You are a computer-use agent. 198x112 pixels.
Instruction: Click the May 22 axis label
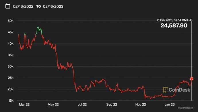(53, 104)
